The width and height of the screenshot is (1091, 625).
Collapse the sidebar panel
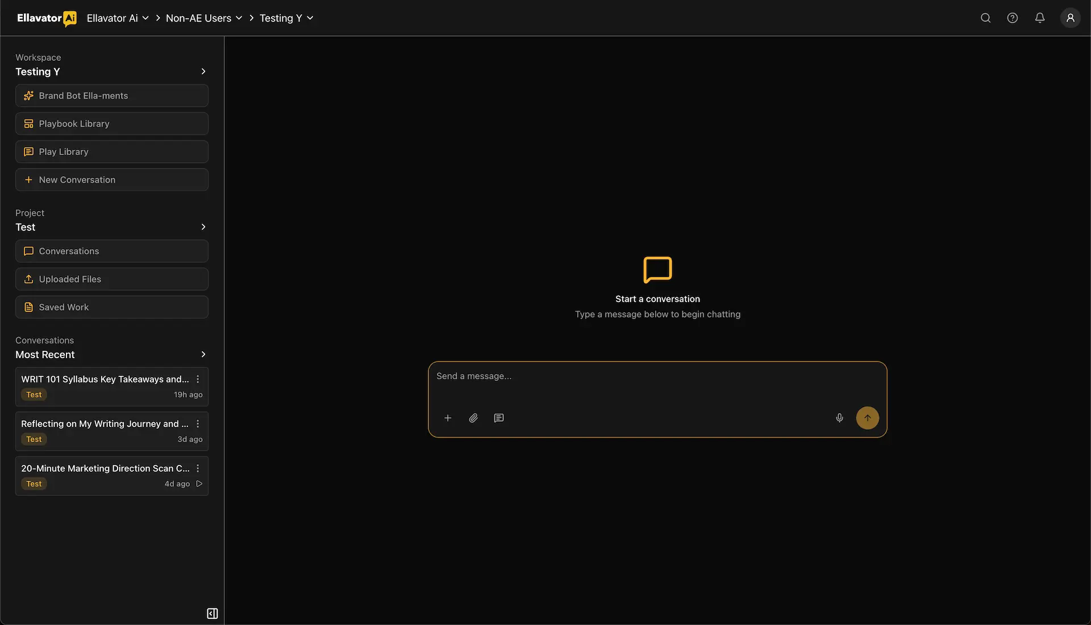click(212, 614)
